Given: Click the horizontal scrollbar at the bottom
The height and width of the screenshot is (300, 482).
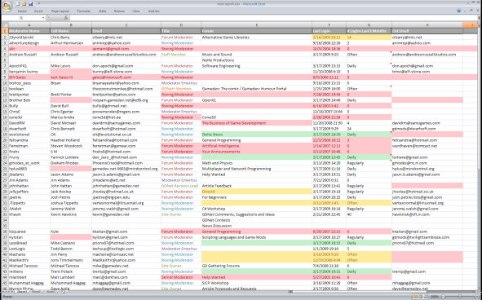Looking at the screenshot, I should click(x=360, y=291).
